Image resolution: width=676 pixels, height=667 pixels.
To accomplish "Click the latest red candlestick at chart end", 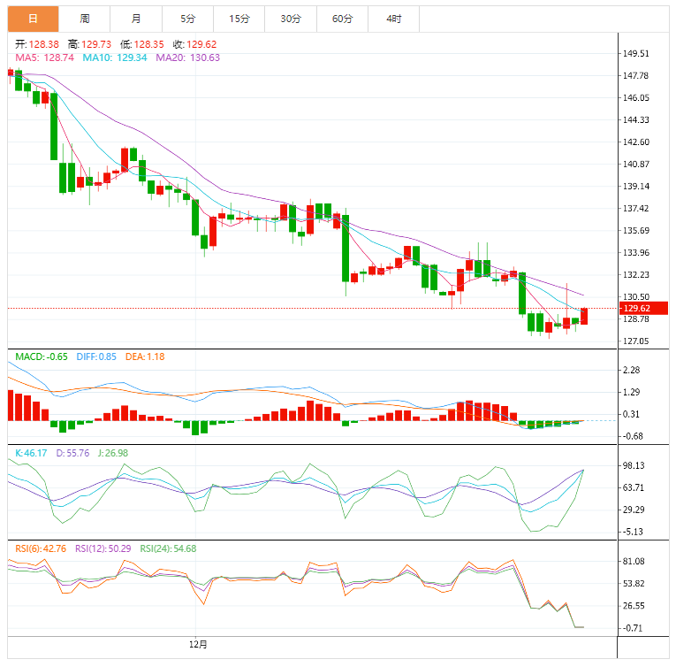I will 584,316.
